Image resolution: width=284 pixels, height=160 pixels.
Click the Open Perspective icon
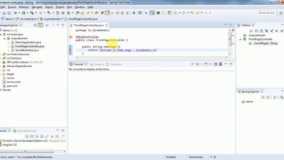click(281, 13)
